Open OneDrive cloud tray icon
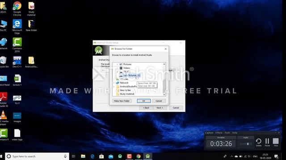Screen dimensions: 286x160 pyautogui.click(x=236, y=156)
